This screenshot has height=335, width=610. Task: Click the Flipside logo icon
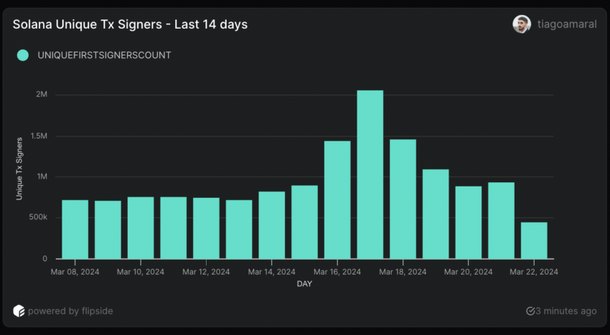19,311
